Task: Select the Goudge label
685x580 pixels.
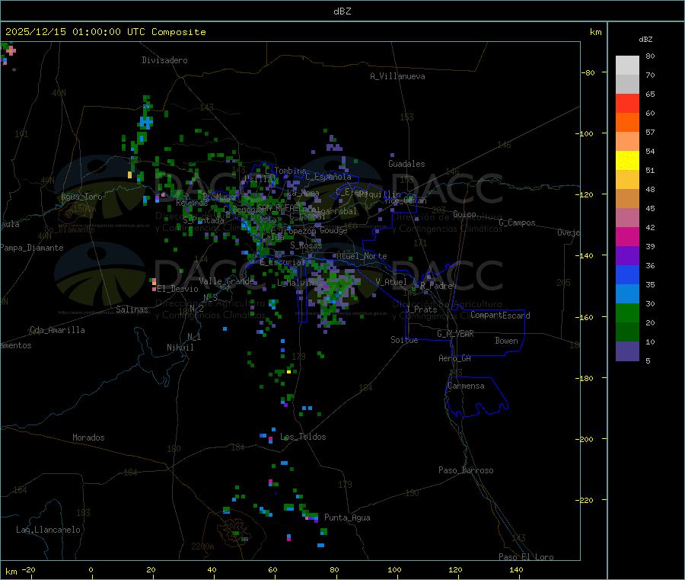Action: click(x=333, y=230)
